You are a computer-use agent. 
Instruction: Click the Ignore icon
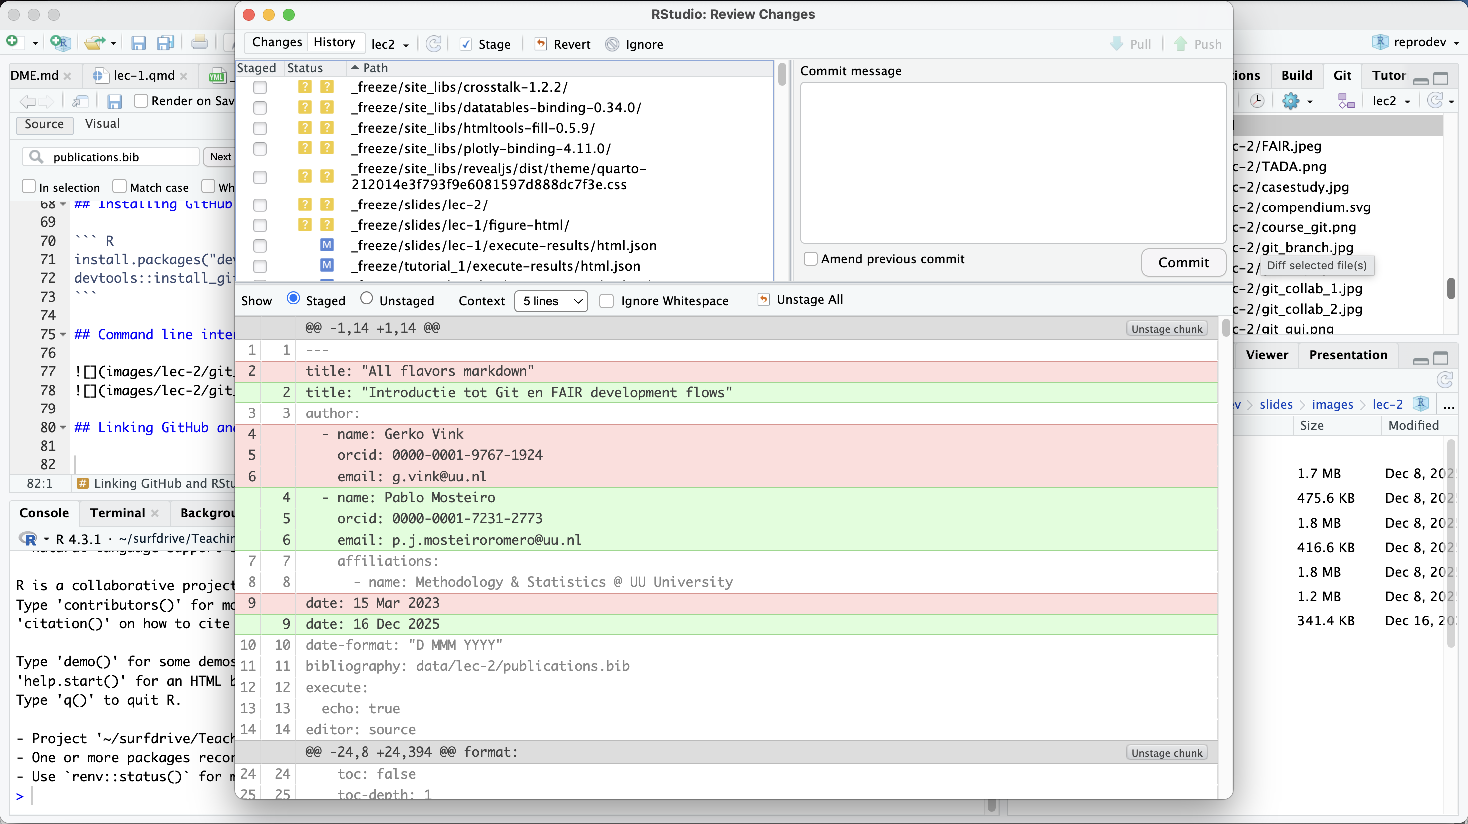tap(612, 44)
